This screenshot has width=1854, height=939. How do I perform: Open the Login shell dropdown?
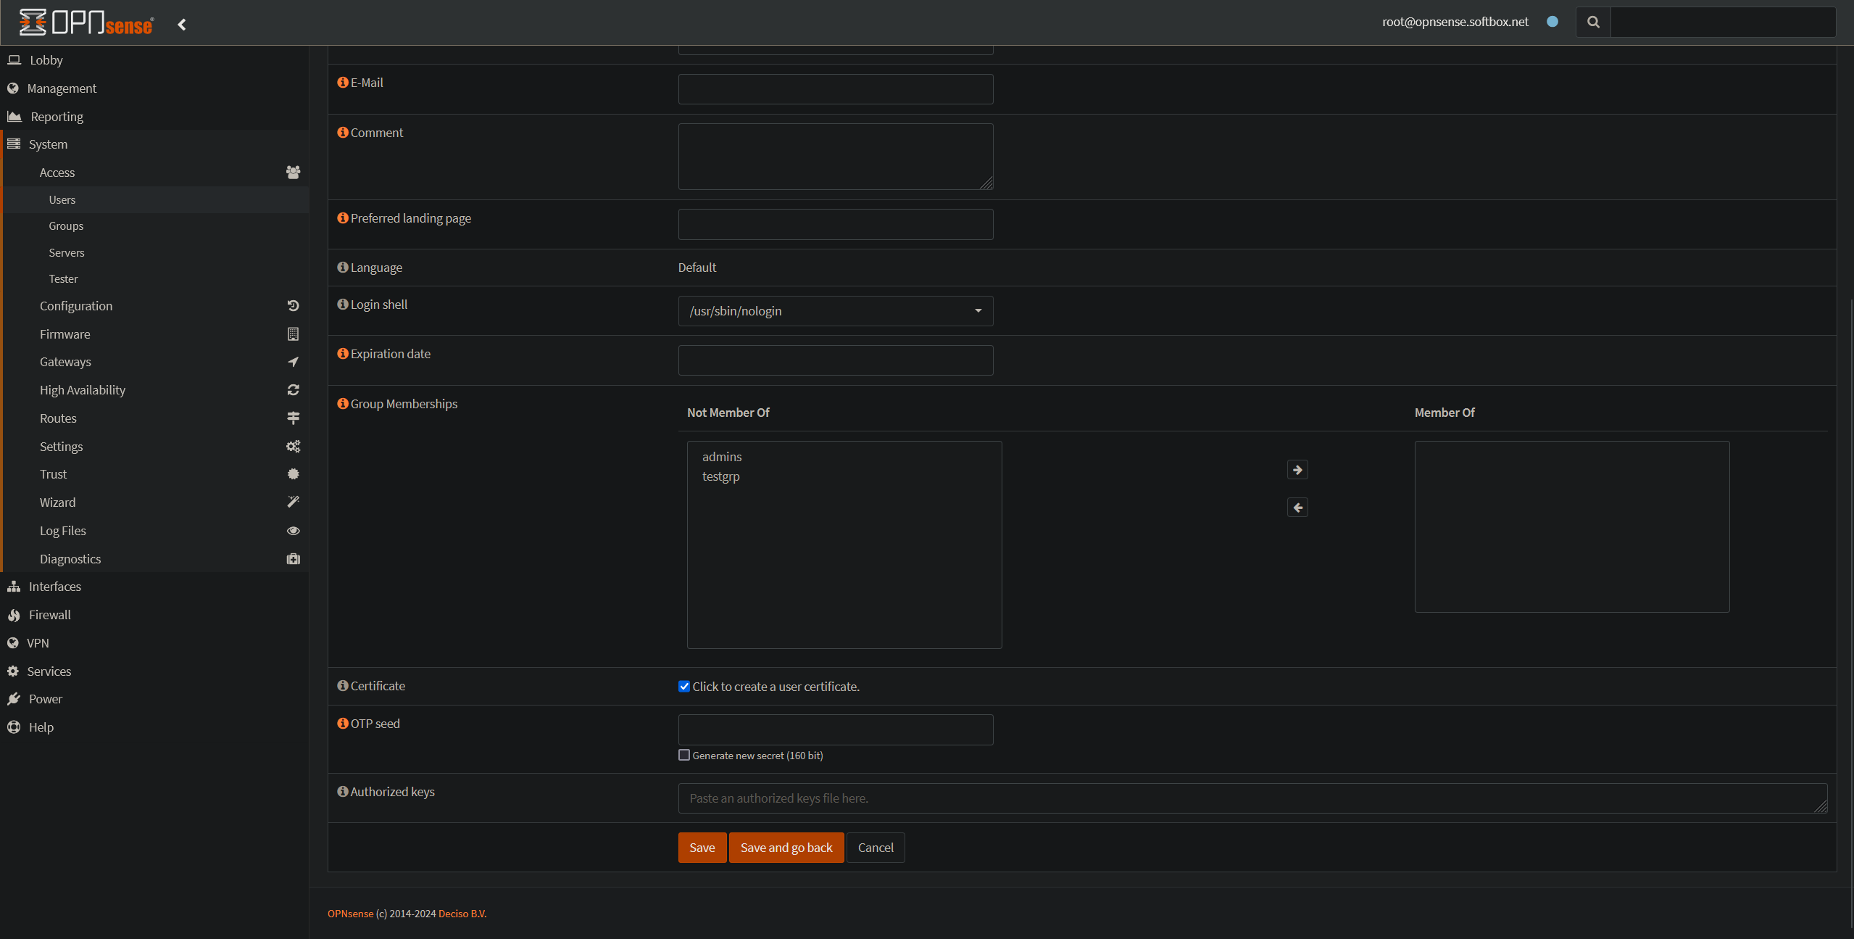[x=835, y=311]
